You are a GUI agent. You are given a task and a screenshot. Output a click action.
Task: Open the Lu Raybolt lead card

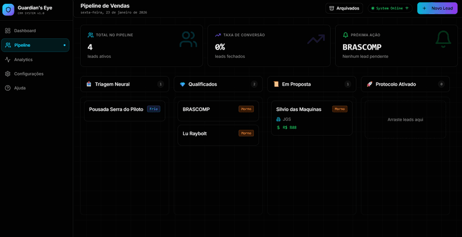tap(218, 135)
